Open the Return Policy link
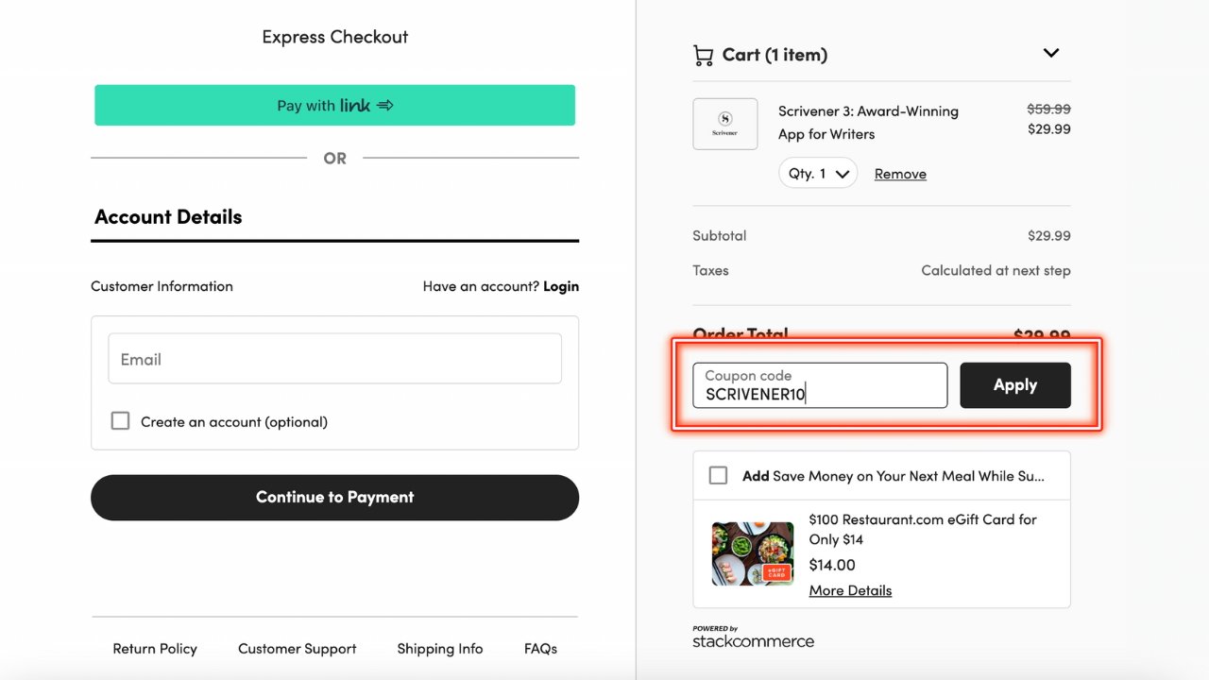Viewport: 1209px width, 680px height. pyautogui.click(x=155, y=649)
